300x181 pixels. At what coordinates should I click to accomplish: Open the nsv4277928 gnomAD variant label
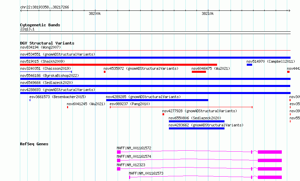click(x=200, y=111)
